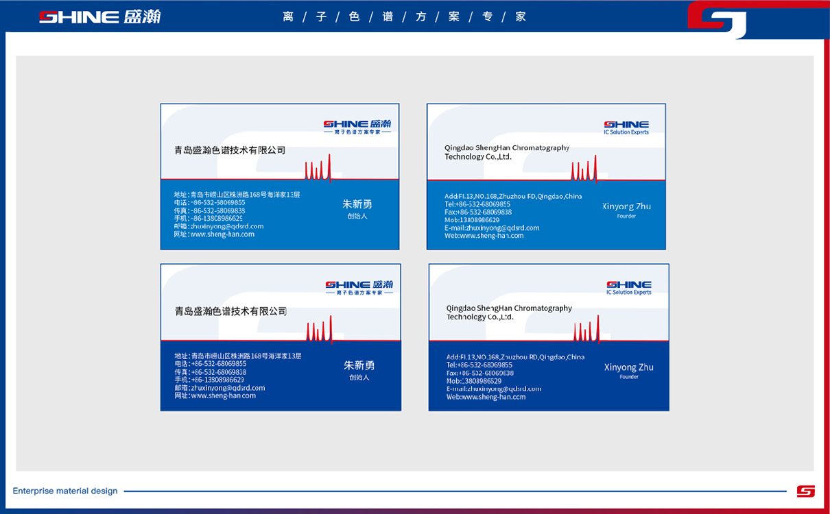The width and height of the screenshot is (830, 514).
Task: Click the red chromatogram peaks on dark-blue Chinese card
Action: pyautogui.click(x=320, y=329)
